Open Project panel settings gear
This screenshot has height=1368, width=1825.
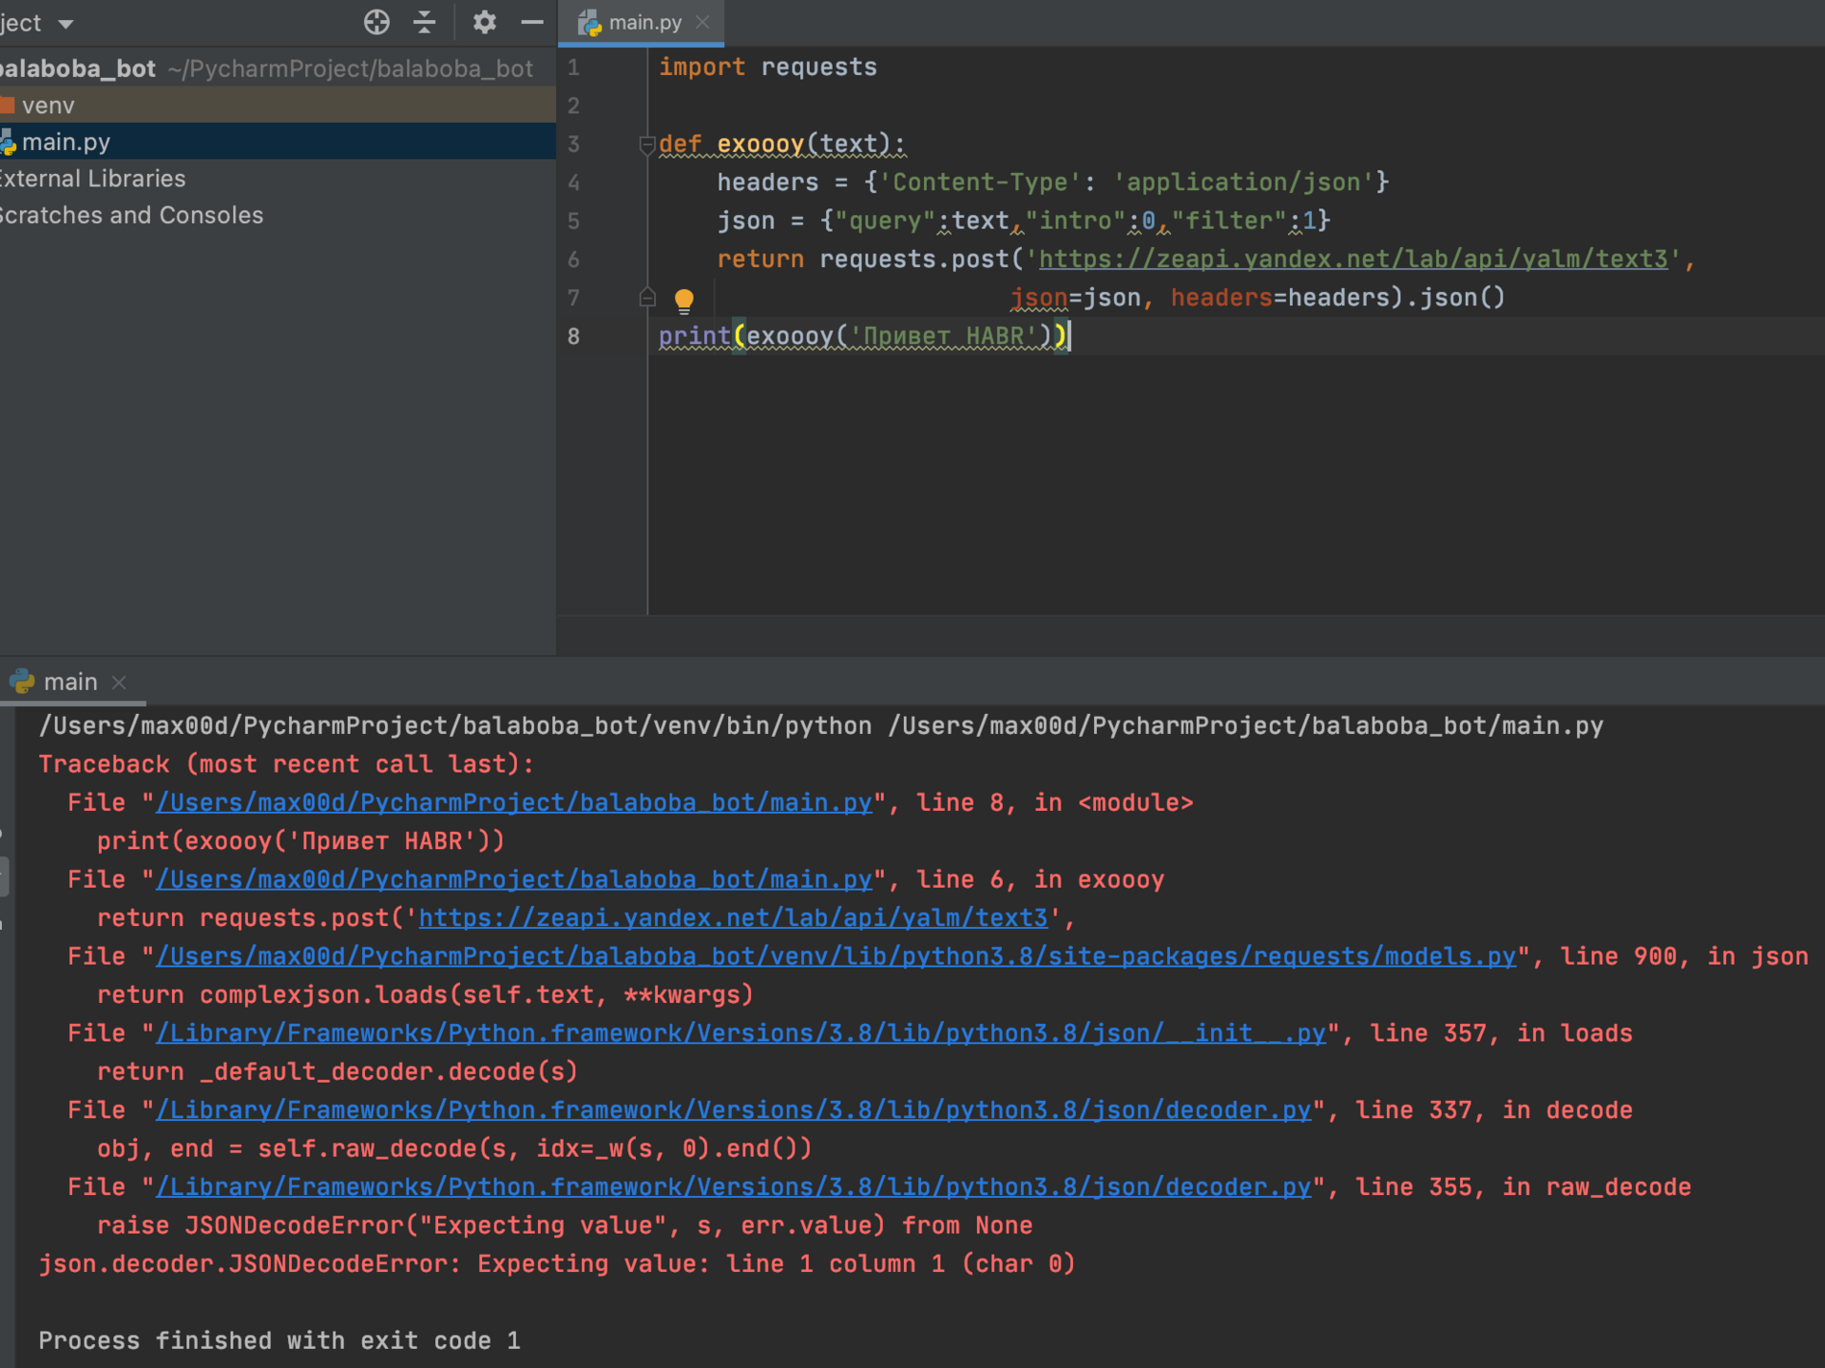pyautogui.click(x=484, y=22)
